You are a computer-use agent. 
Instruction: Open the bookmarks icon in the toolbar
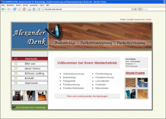pos(34,9)
